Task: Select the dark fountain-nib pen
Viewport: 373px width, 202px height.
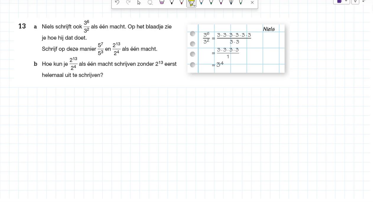Action: 231,2
